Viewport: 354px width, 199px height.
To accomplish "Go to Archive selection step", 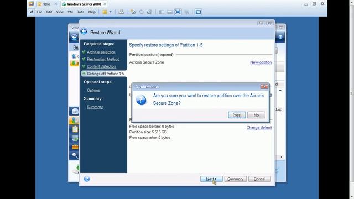I will pos(101,52).
